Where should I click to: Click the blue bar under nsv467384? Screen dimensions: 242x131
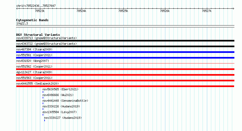pyautogui.click(x=125, y=52)
